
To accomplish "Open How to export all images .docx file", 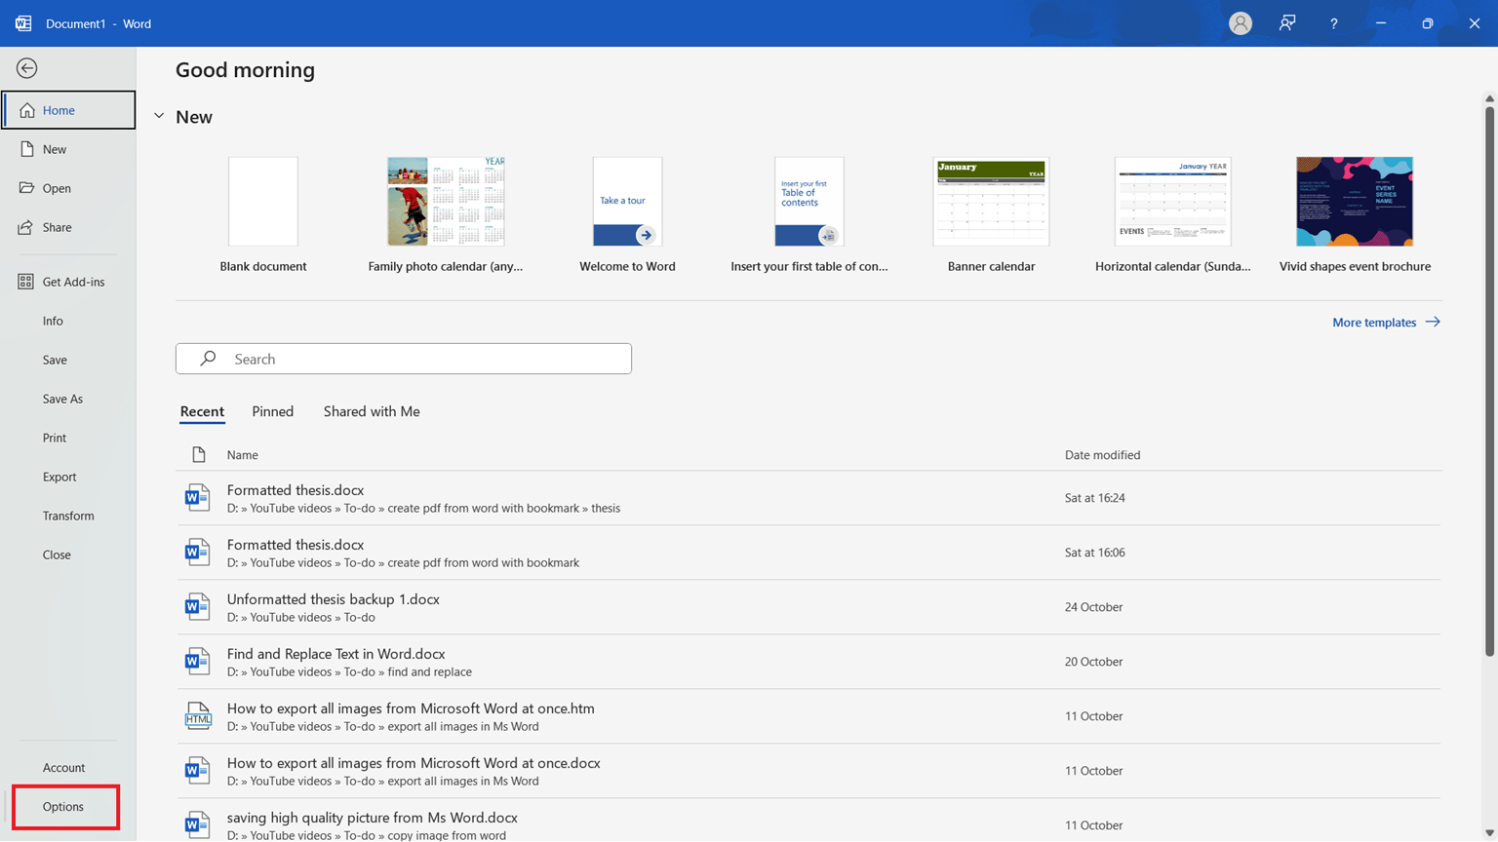I will 808,771.
